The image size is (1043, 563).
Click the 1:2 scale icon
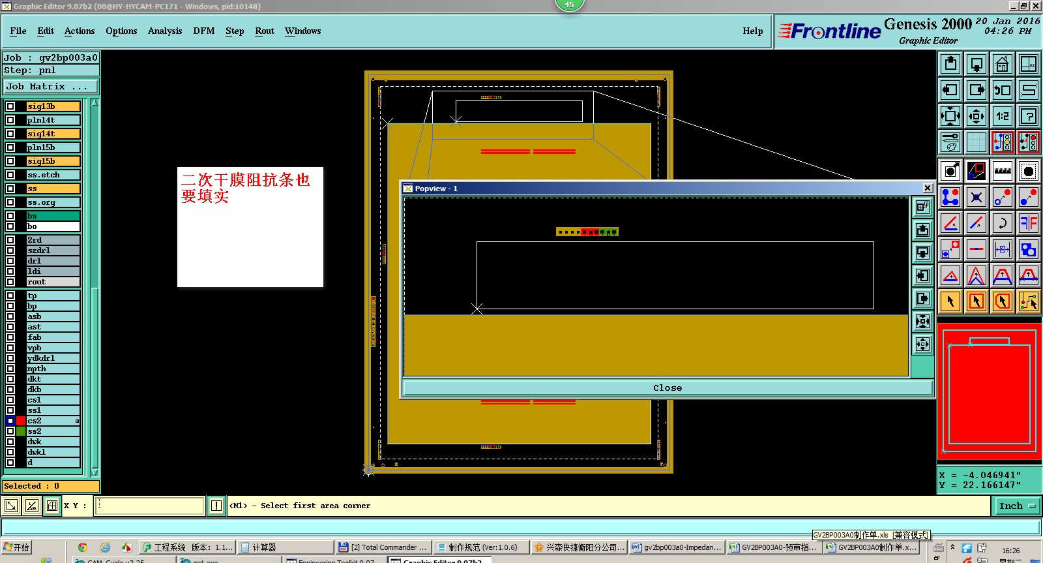[x=1003, y=116]
